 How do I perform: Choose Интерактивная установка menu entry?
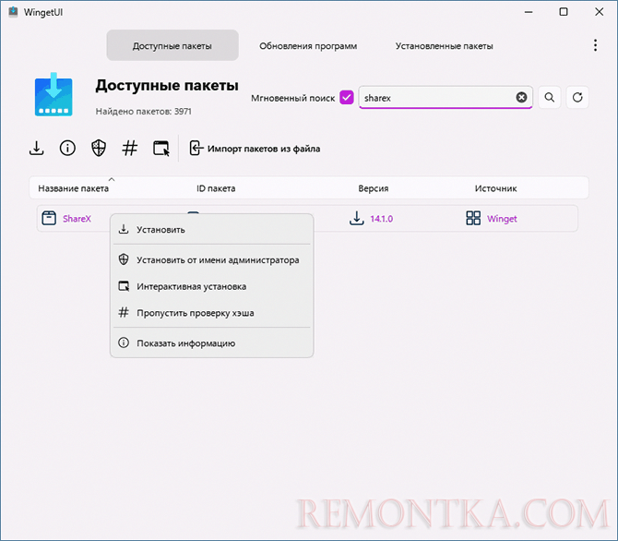coord(211,286)
